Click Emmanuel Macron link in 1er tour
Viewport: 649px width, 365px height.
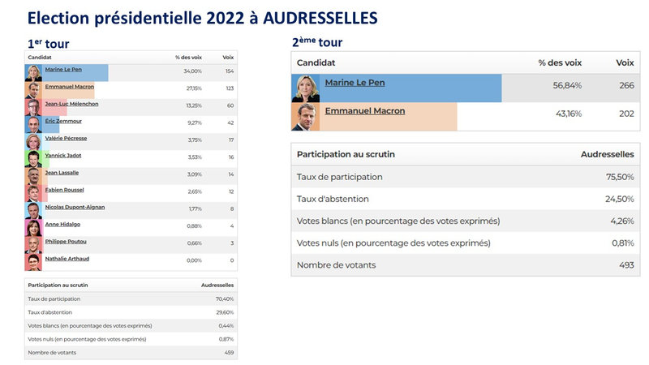click(70, 87)
